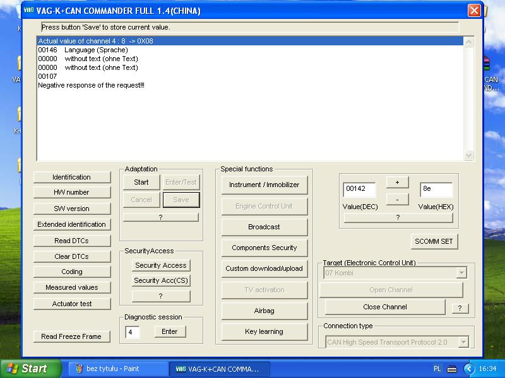This screenshot has width=505, height=378.
Task: Click the SCOMM SET button
Action: coord(434,241)
